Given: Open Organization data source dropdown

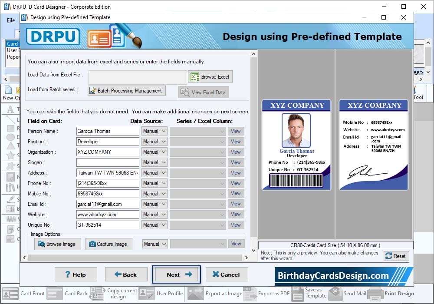Looking at the screenshot, I should click(155, 152).
